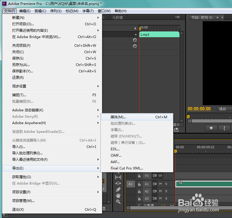This screenshot has width=232, height=218.
Task: Click the program monitor playhead marker
Action: click(188, 117)
